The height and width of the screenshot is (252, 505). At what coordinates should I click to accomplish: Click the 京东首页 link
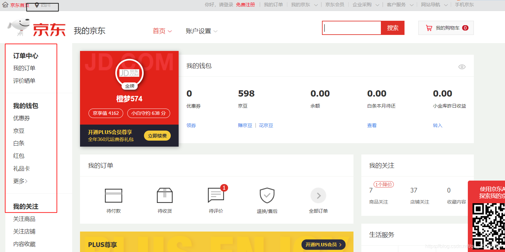pyautogui.click(x=20, y=5)
